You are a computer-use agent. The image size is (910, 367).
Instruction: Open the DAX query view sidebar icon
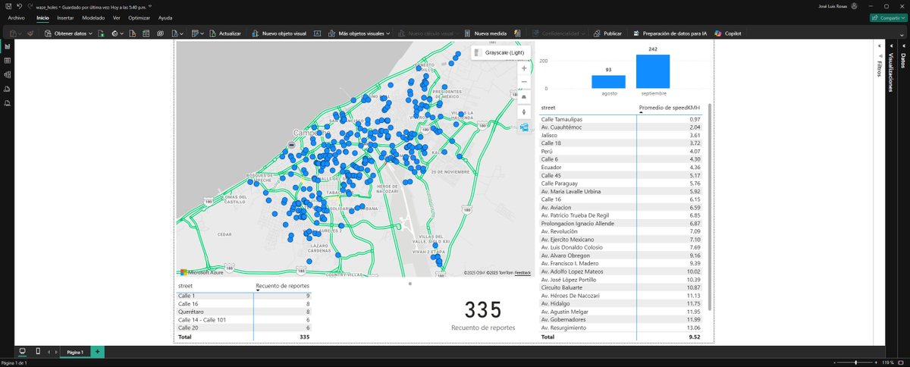(7, 89)
